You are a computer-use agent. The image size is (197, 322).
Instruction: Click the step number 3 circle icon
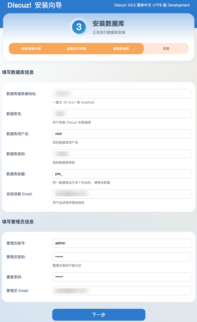(79, 27)
